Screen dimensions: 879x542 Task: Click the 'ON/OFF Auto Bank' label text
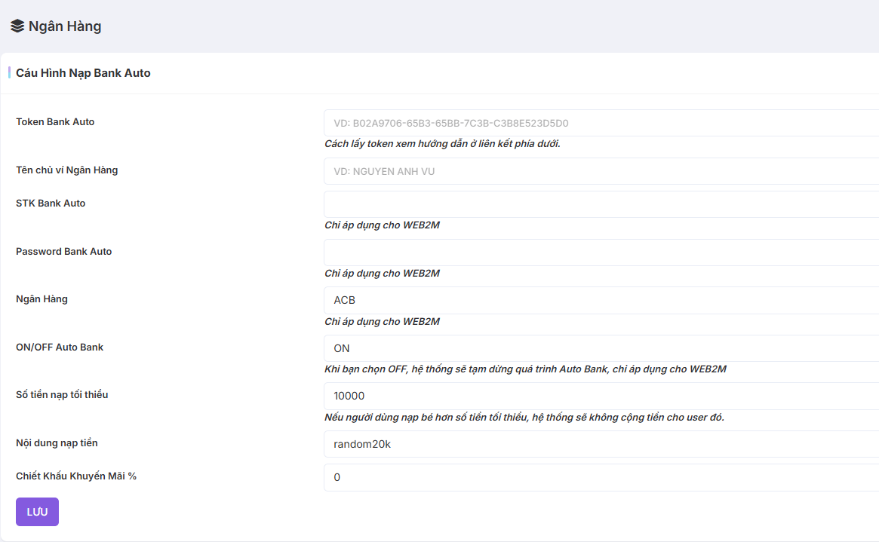[60, 348]
